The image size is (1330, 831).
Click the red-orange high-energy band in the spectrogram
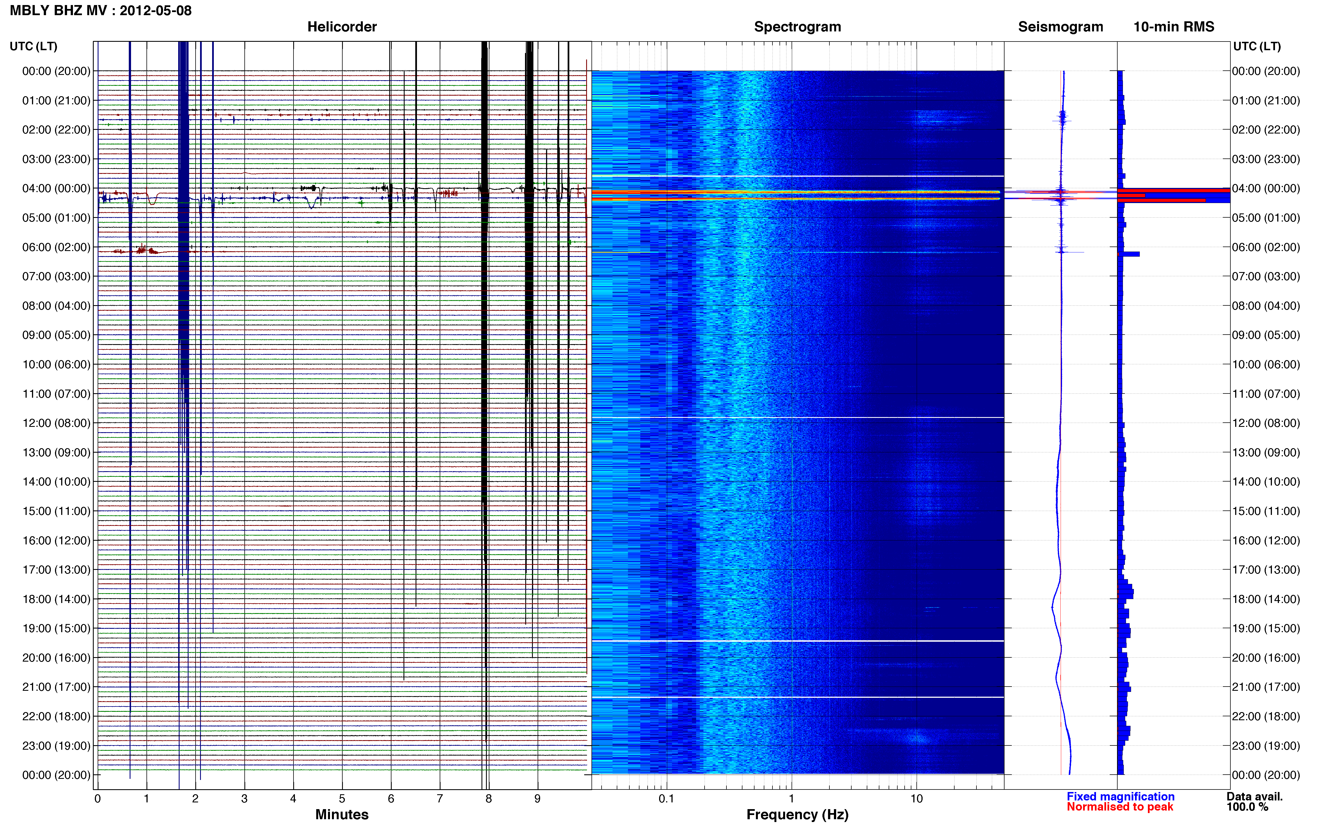click(x=795, y=192)
